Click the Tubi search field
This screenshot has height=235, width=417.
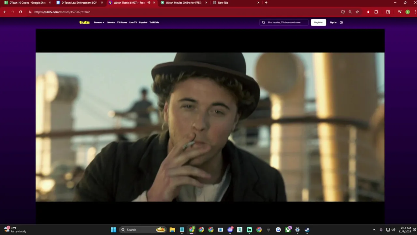click(284, 23)
